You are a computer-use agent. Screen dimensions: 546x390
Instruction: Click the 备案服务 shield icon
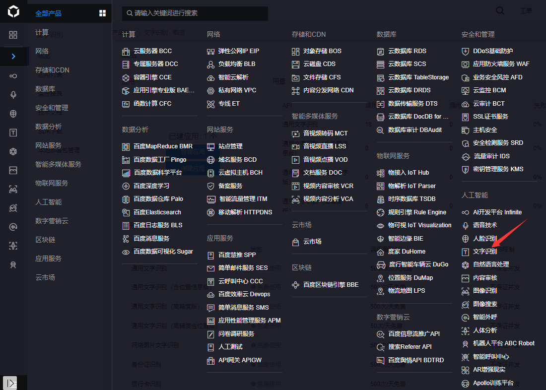(x=210, y=186)
